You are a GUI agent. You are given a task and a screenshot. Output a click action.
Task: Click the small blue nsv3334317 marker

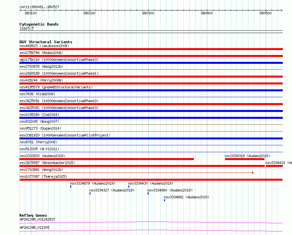tap(90, 193)
